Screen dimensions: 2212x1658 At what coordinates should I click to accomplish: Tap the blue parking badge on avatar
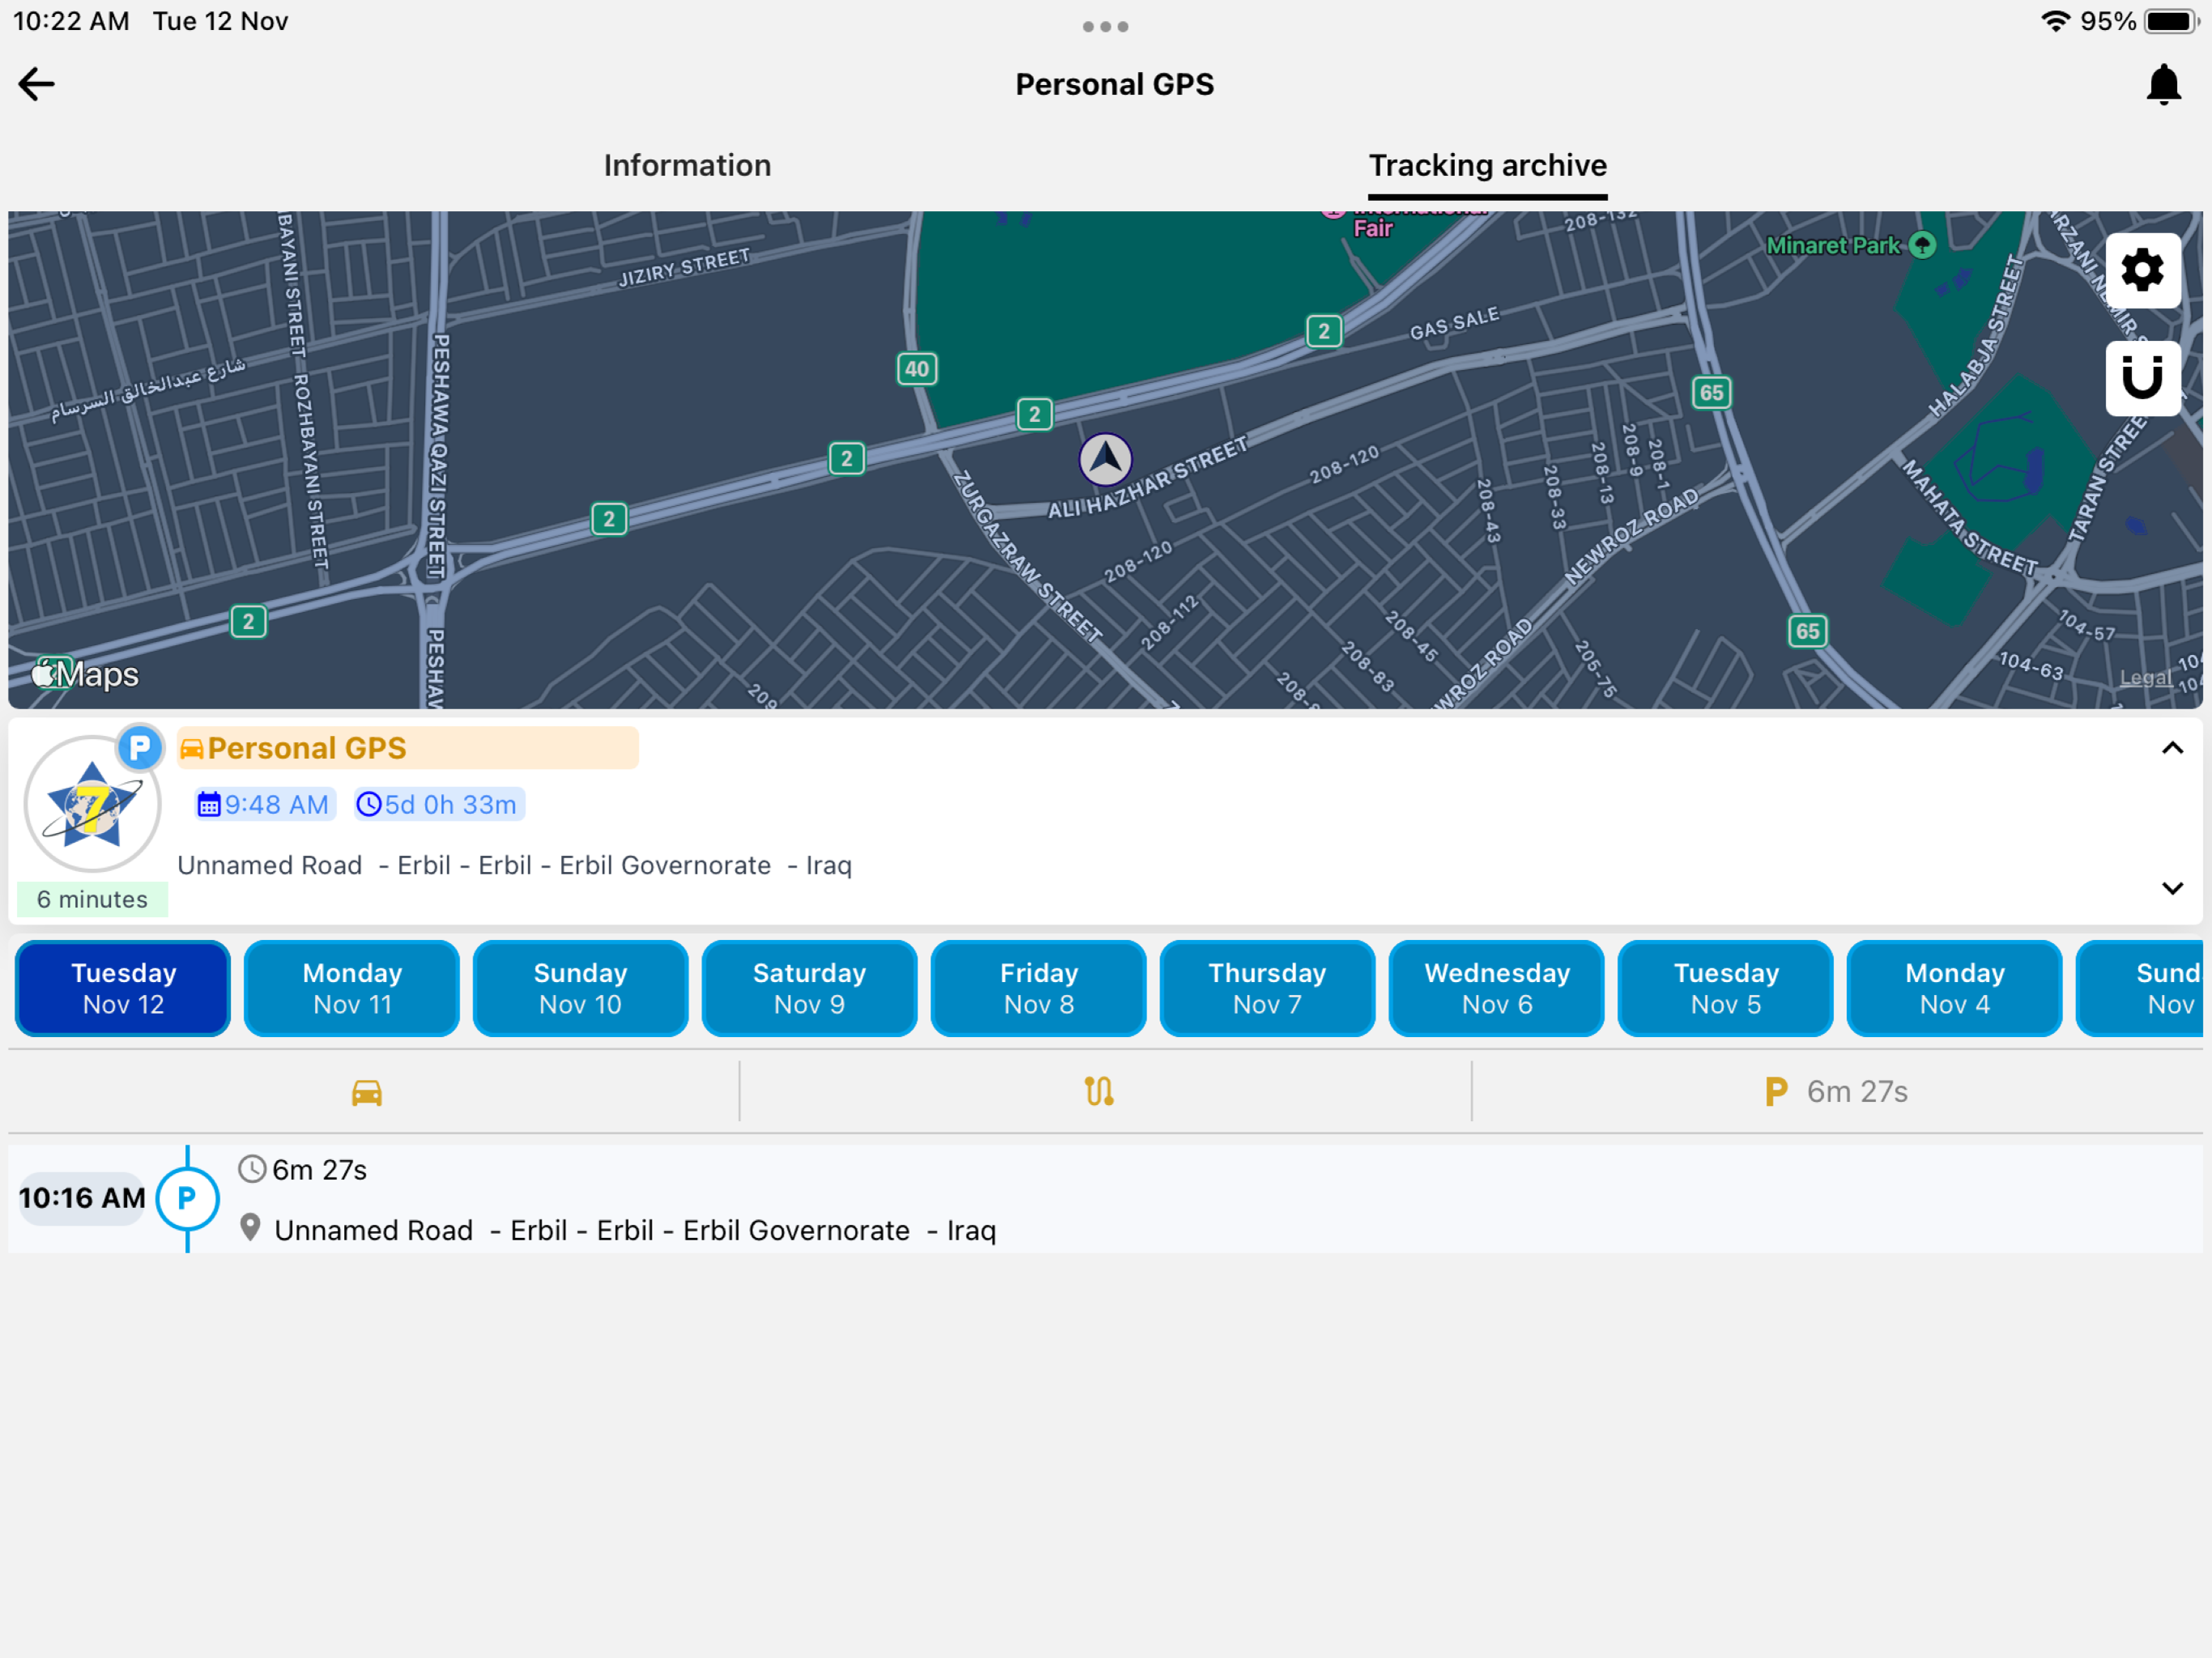coord(140,747)
